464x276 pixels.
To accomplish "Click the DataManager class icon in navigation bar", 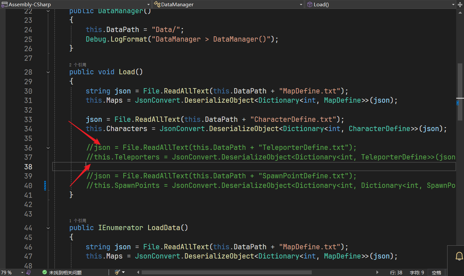I will click(x=157, y=4).
